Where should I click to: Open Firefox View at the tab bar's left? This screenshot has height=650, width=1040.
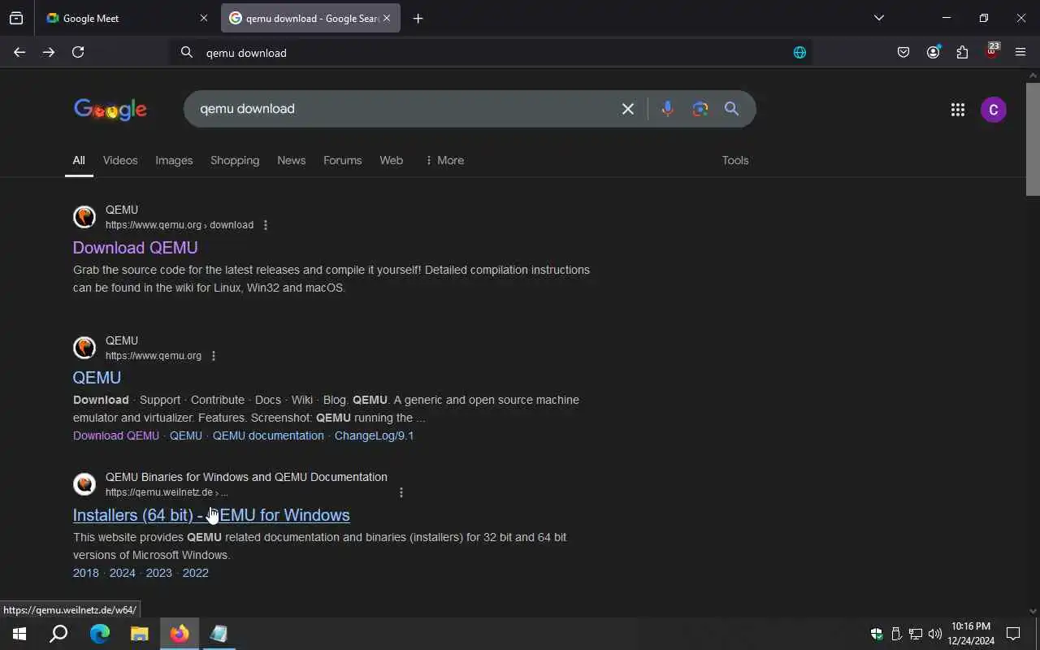coord(16,18)
